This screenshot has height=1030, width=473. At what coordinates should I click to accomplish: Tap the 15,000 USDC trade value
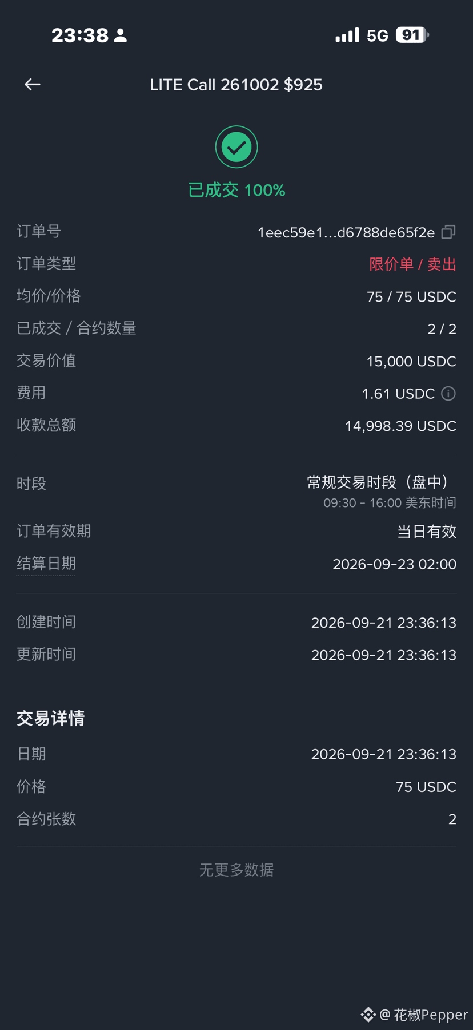click(x=411, y=362)
